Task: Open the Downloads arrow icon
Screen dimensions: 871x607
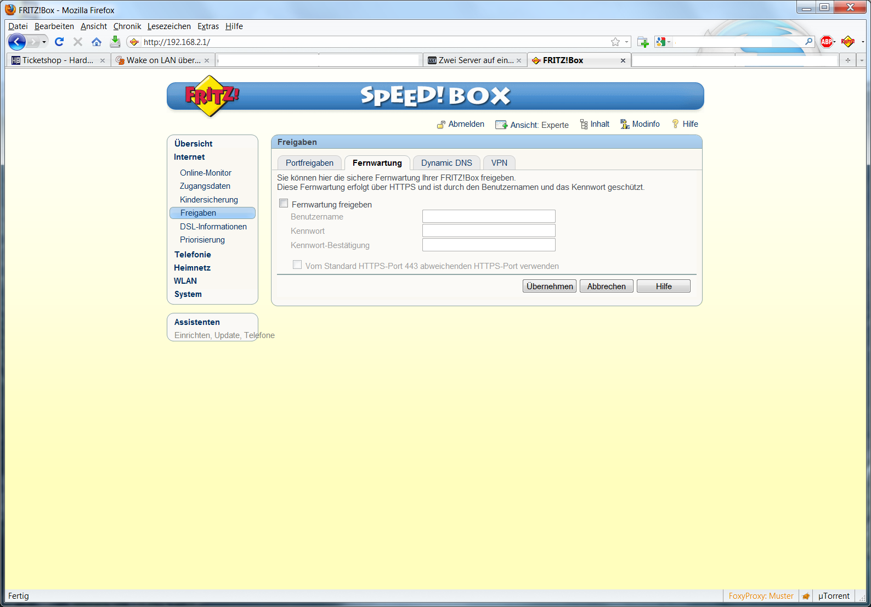Action: tap(115, 42)
